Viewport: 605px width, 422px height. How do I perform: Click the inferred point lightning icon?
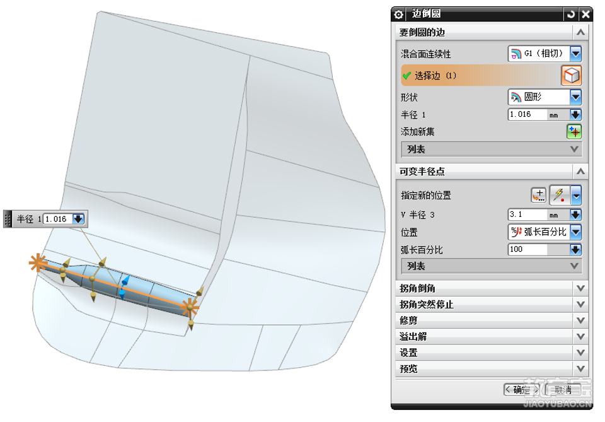coord(560,194)
